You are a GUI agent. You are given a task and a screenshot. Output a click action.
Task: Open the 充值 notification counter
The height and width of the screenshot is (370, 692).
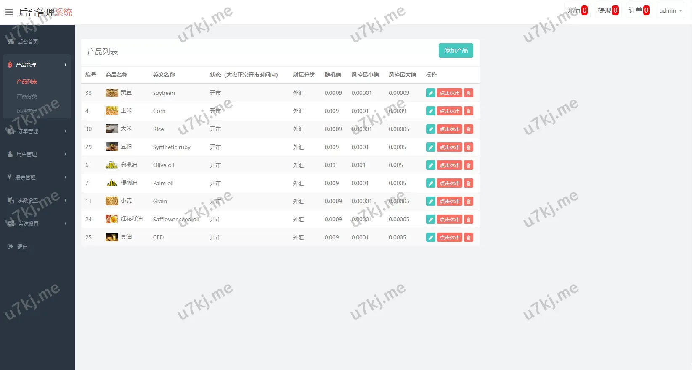[x=577, y=10]
